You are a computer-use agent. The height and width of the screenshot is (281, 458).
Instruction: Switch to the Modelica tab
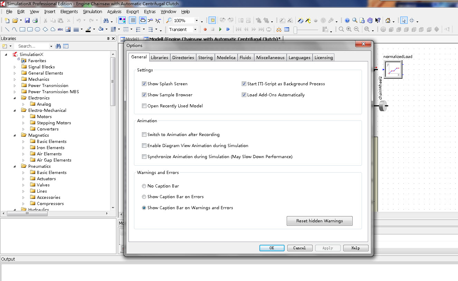[x=226, y=58]
